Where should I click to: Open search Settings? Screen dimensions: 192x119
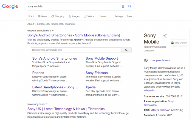(118, 16)
